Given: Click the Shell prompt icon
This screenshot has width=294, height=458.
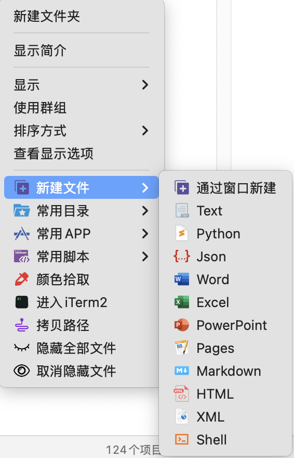Looking at the screenshot, I should tap(182, 440).
